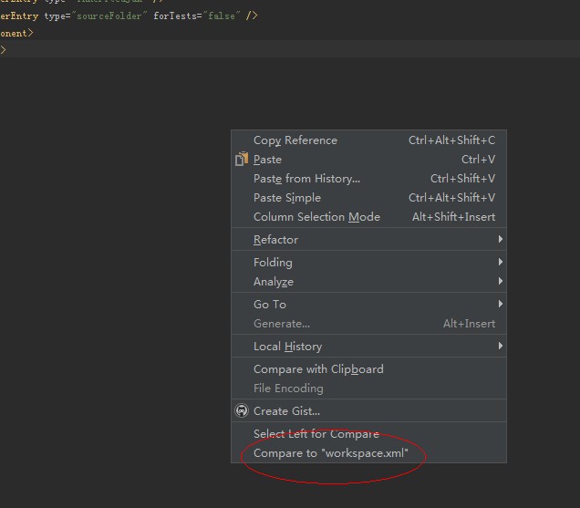Click the GitHub Create Gist icon

[x=242, y=410]
